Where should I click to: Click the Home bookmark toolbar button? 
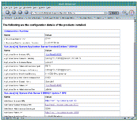(x=8, y=18)
